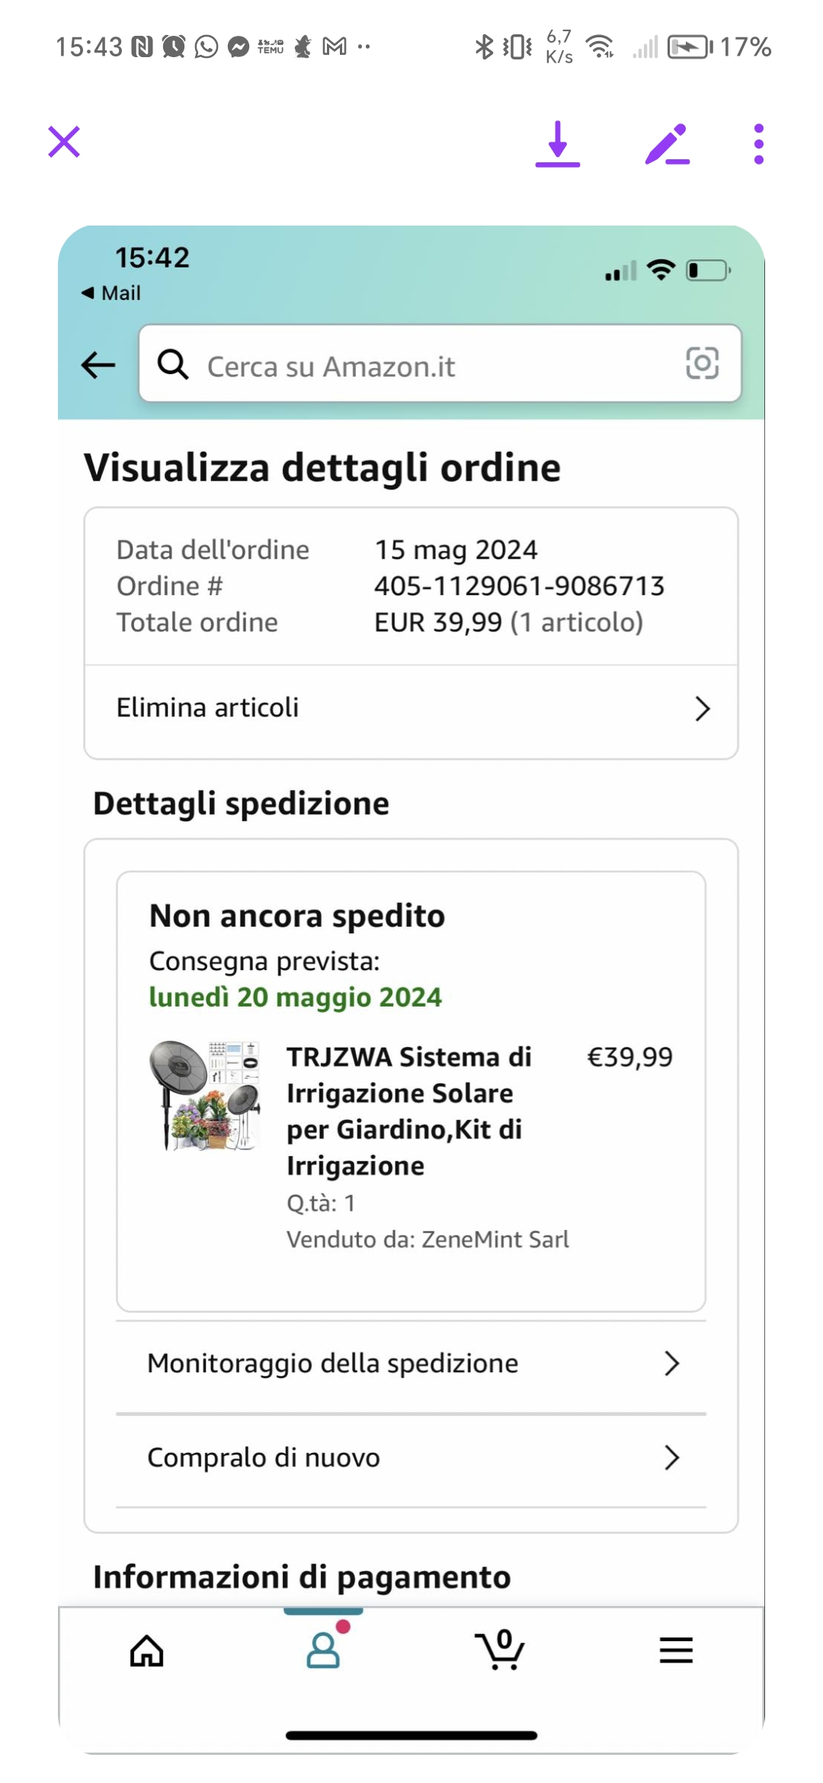The width and height of the screenshot is (823, 1783).
Task: Expand 'Elimina articoli' chevron
Action: point(702,709)
